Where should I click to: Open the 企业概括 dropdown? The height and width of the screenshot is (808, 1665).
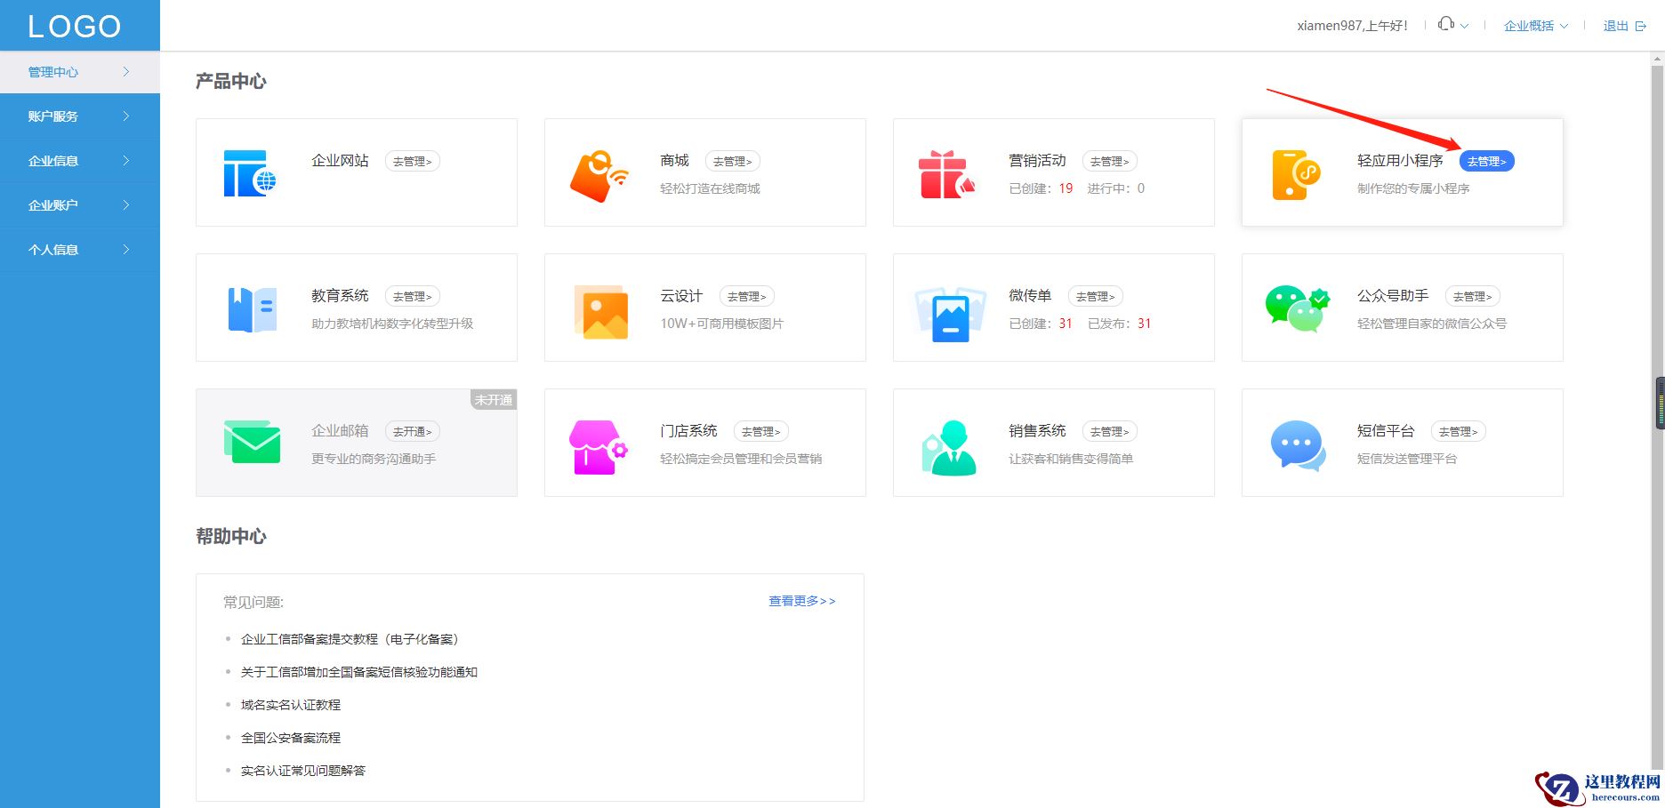[x=1533, y=25]
